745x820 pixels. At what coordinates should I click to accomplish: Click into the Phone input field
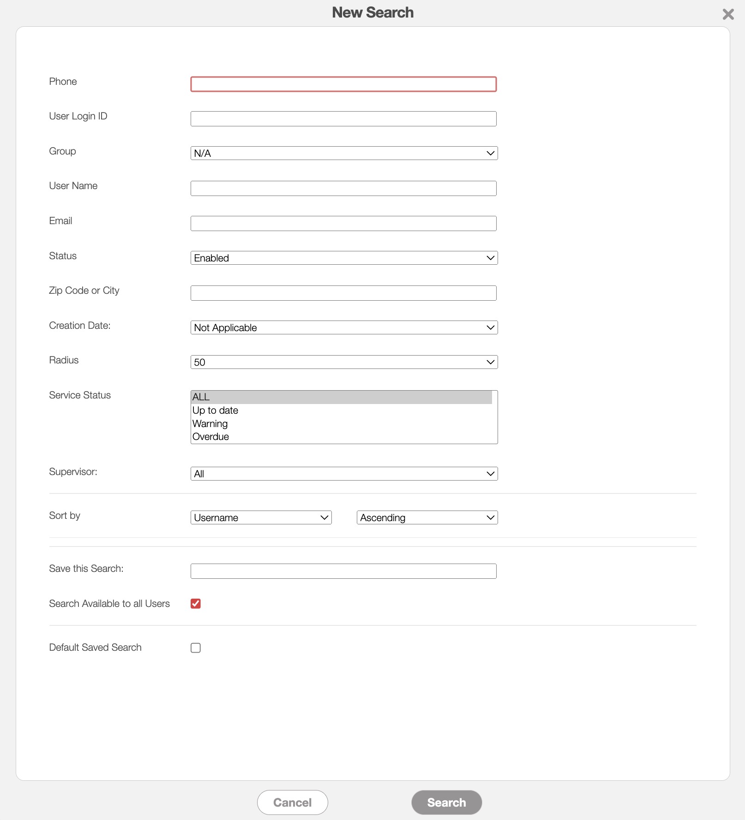click(343, 84)
